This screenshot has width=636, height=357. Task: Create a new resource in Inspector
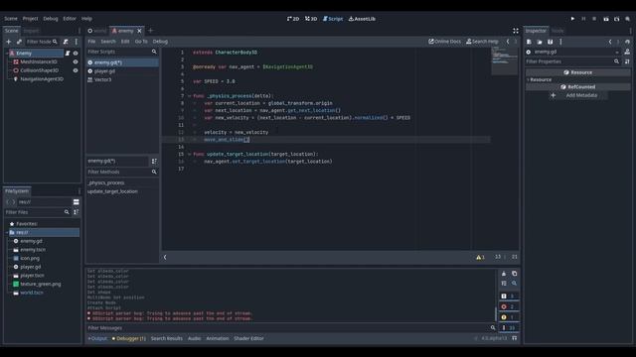[x=529, y=42]
